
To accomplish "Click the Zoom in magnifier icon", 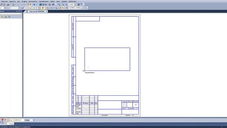I will coord(59,5).
